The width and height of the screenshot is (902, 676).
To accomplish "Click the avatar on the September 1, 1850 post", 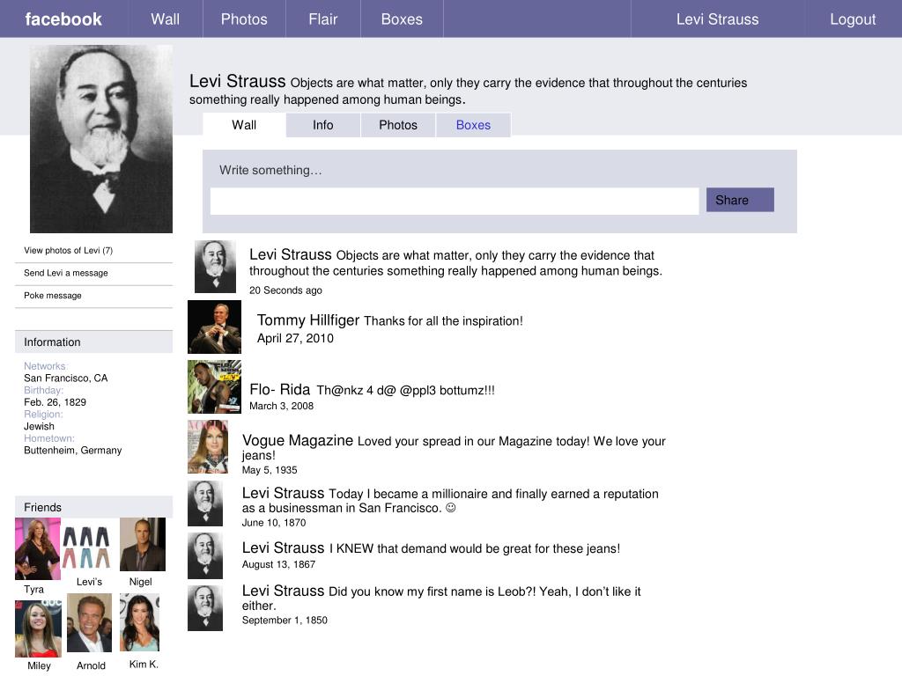I will pos(204,608).
